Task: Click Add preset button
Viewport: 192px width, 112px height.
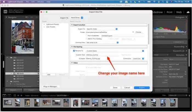Action: [49, 74]
